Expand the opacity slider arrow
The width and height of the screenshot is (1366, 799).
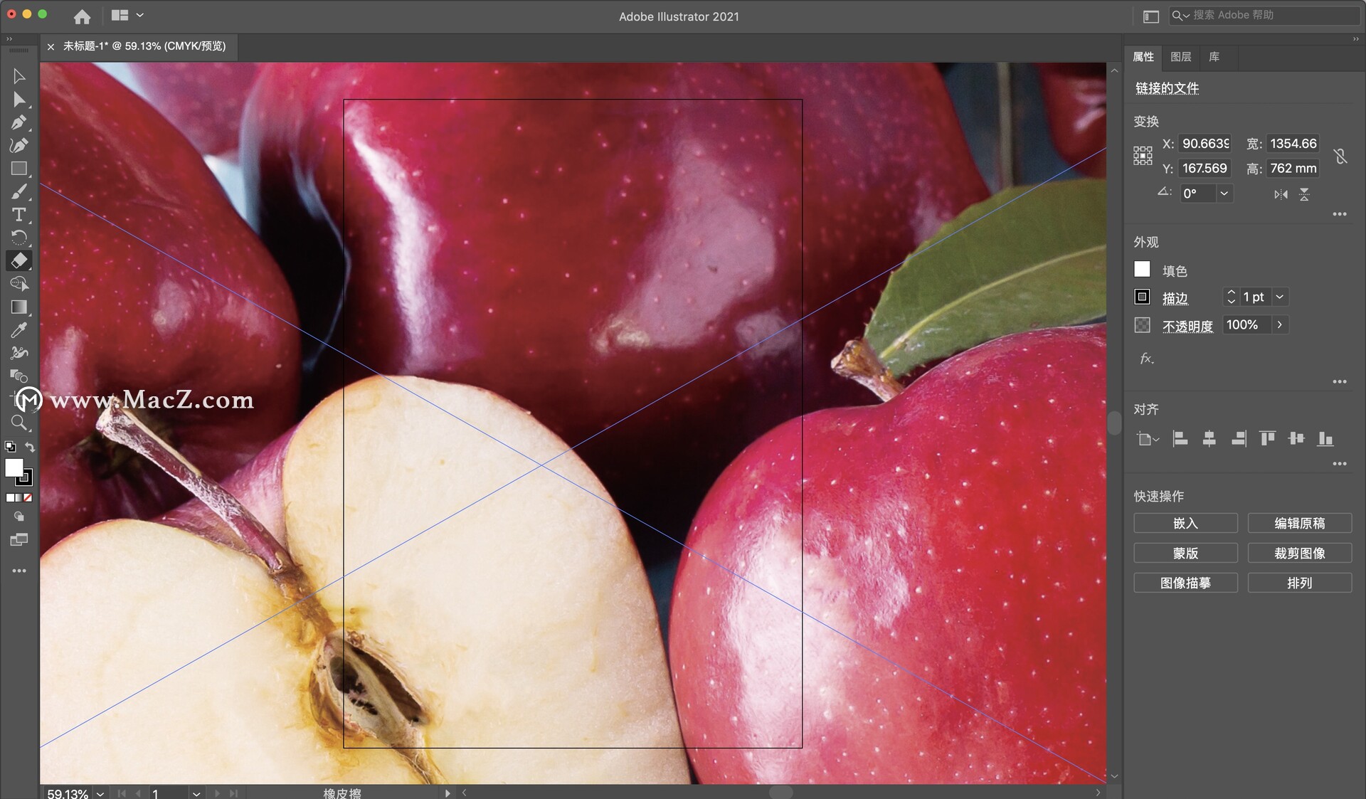tap(1280, 324)
